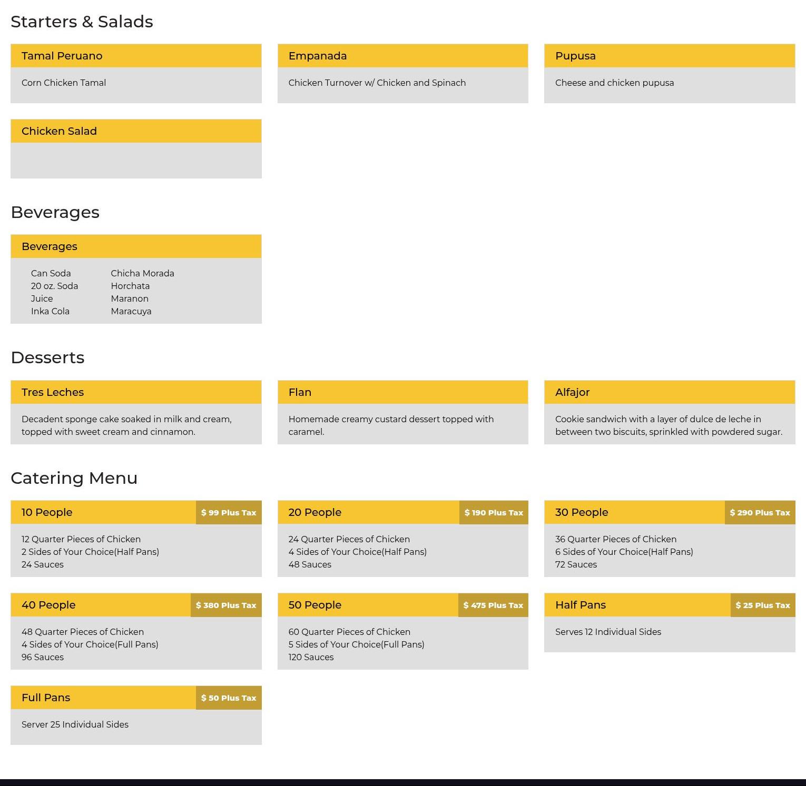The width and height of the screenshot is (806, 786).
Task: Click the '72 Sauces' line
Action: [x=576, y=564]
